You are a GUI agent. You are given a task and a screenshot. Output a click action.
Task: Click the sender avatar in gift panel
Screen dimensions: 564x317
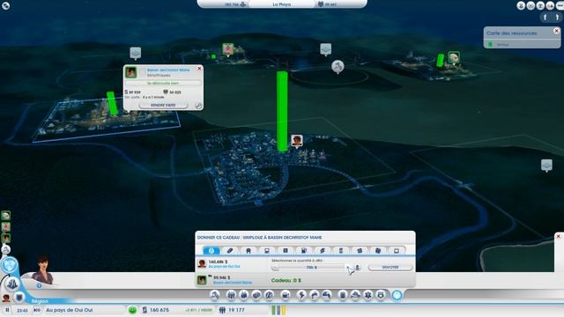click(202, 264)
